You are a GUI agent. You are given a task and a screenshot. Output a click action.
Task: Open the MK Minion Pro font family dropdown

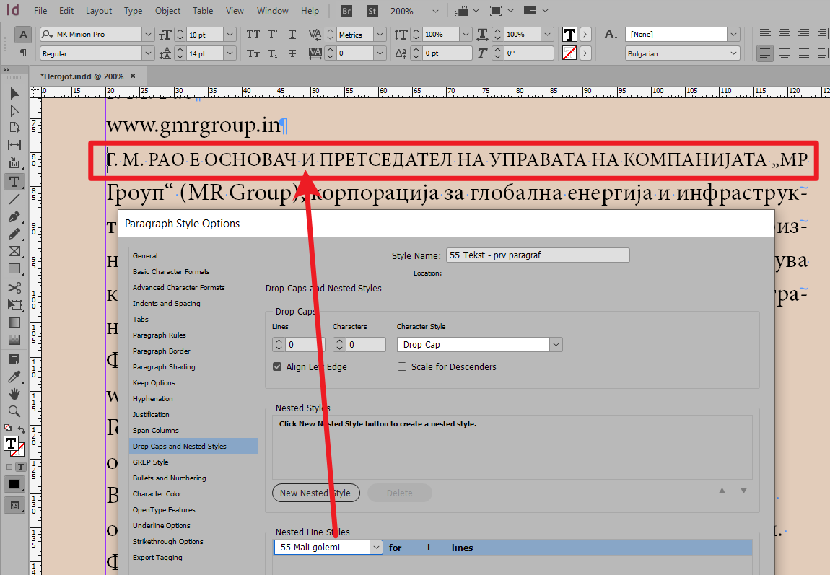coord(148,35)
